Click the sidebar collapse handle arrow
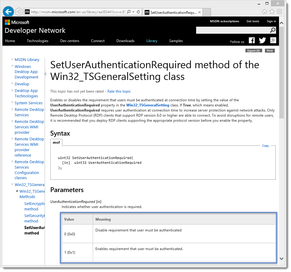This screenshot has width=291, height=272. click(x=45, y=74)
